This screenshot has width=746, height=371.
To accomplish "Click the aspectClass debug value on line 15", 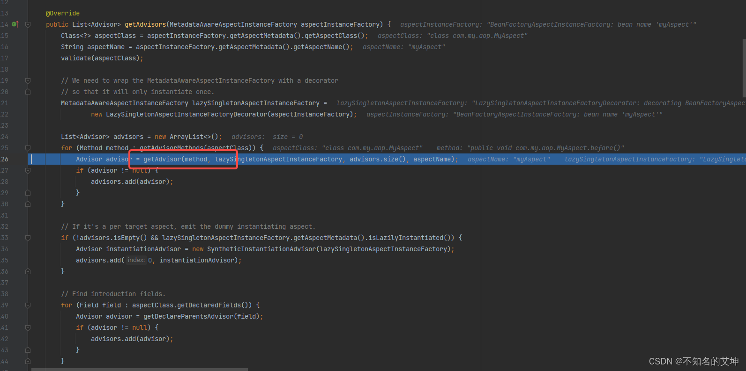I will [453, 36].
